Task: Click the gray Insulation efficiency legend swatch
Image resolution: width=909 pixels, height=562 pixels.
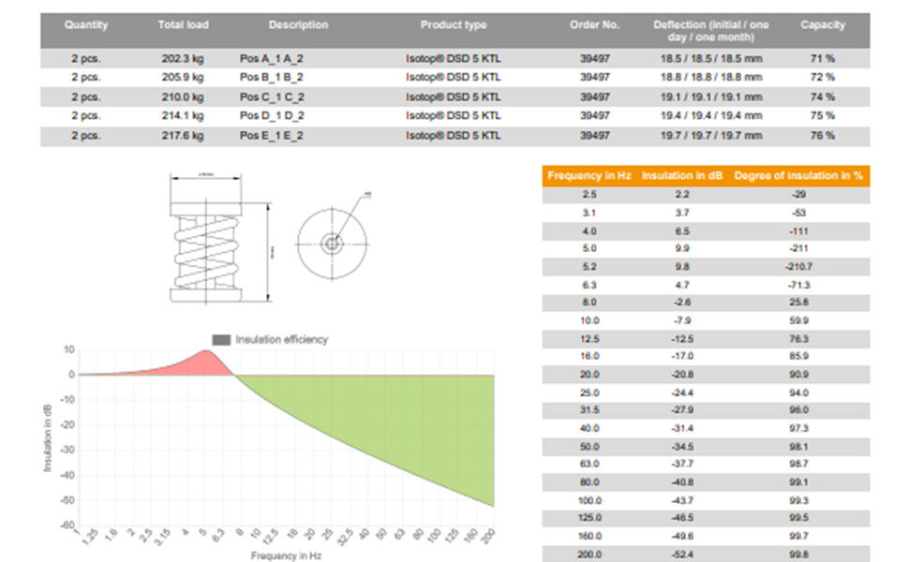Action: (221, 339)
